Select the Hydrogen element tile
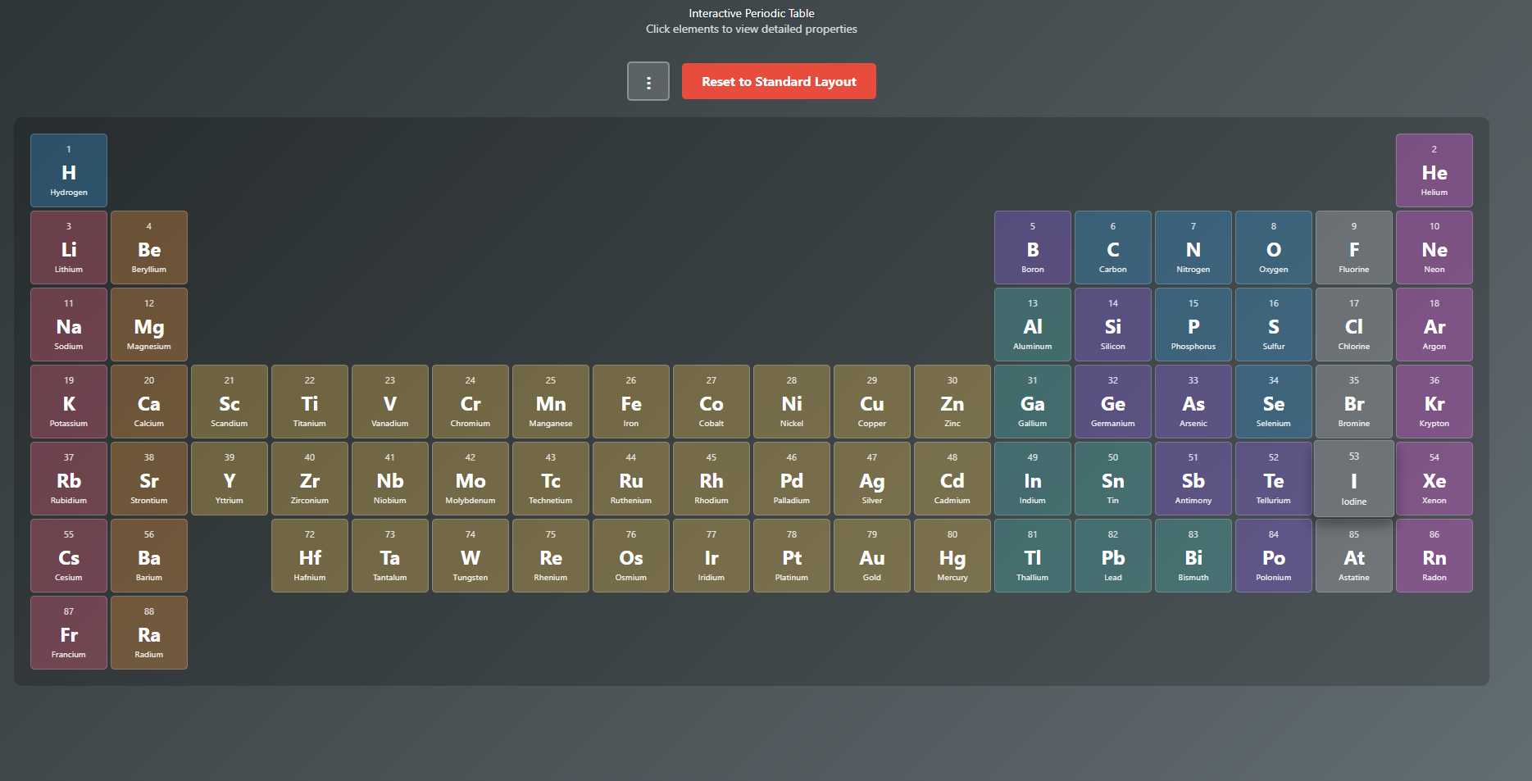This screenshot has height=781, width=1532. click(x=69, y=170)
